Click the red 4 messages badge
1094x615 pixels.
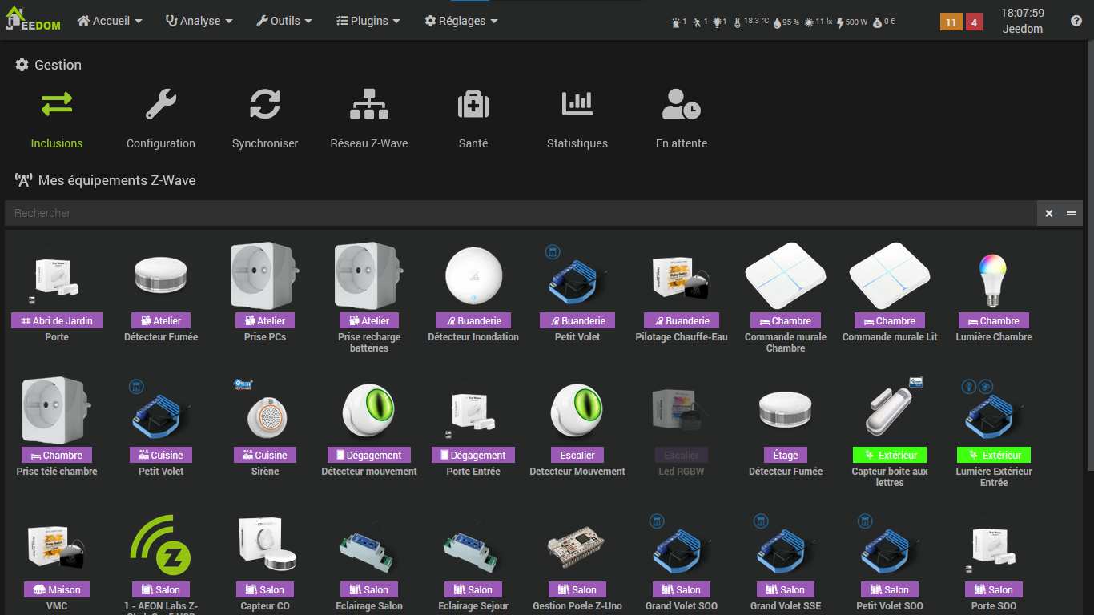(974, 22)
